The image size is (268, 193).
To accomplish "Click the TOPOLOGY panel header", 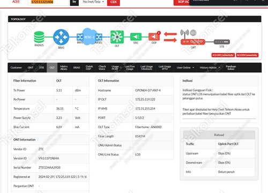I will pos(135,19).
